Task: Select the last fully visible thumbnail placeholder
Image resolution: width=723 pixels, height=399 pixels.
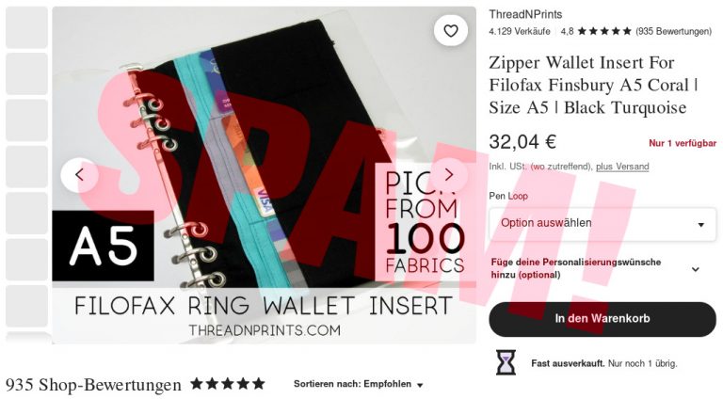Action: pyautogui.click(x=26, y=306)
